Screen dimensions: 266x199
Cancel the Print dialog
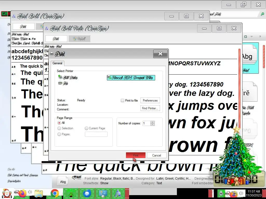pyautogui.click(x=156, y=155)
